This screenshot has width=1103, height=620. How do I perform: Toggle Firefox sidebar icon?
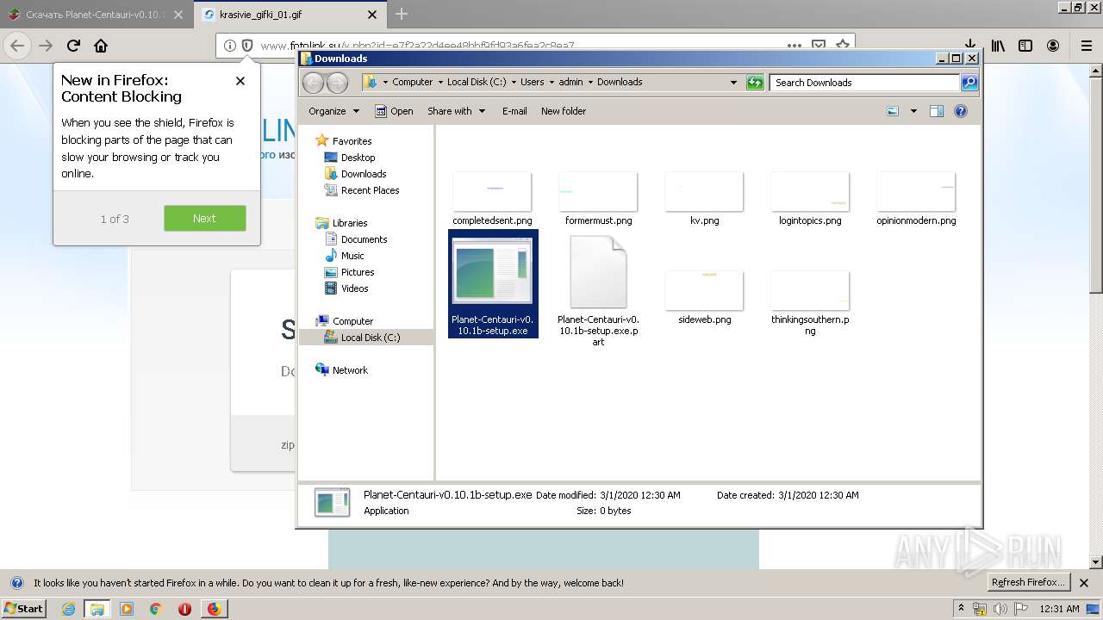[x=1025, y=46]
